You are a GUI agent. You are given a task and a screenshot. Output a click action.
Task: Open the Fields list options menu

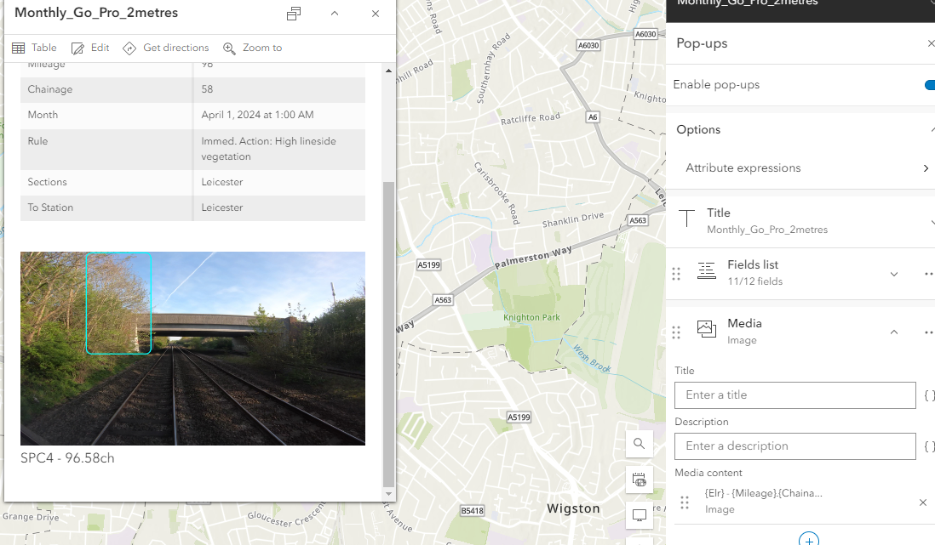click(x=928, y=274)
